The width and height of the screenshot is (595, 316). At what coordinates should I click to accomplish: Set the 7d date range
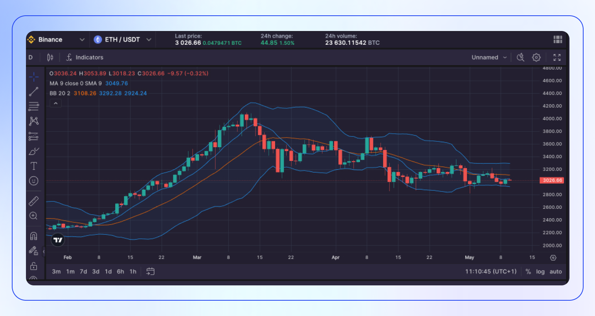[83, 272]
